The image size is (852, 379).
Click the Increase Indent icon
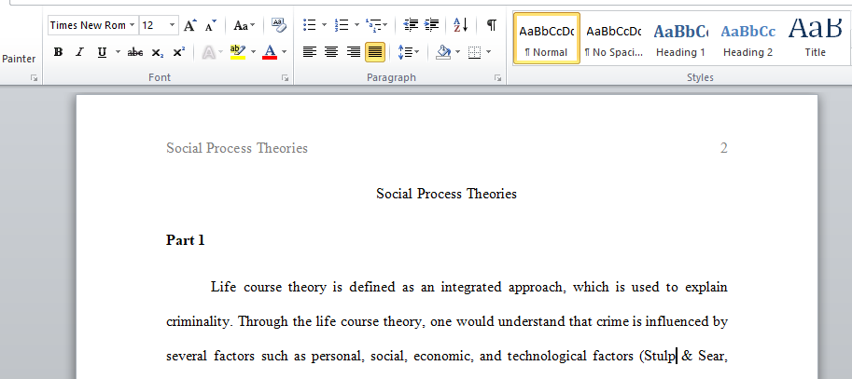(432, 25)
